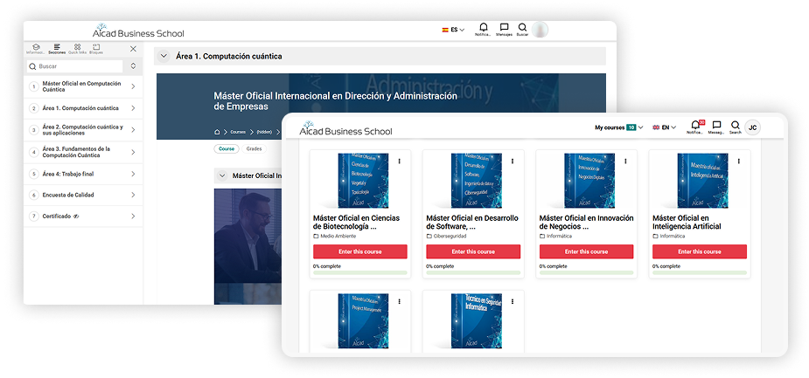Collapse the Área 1. Computación cuántica section header
This screenshot has height=378, width=809.
click(164, 56)
